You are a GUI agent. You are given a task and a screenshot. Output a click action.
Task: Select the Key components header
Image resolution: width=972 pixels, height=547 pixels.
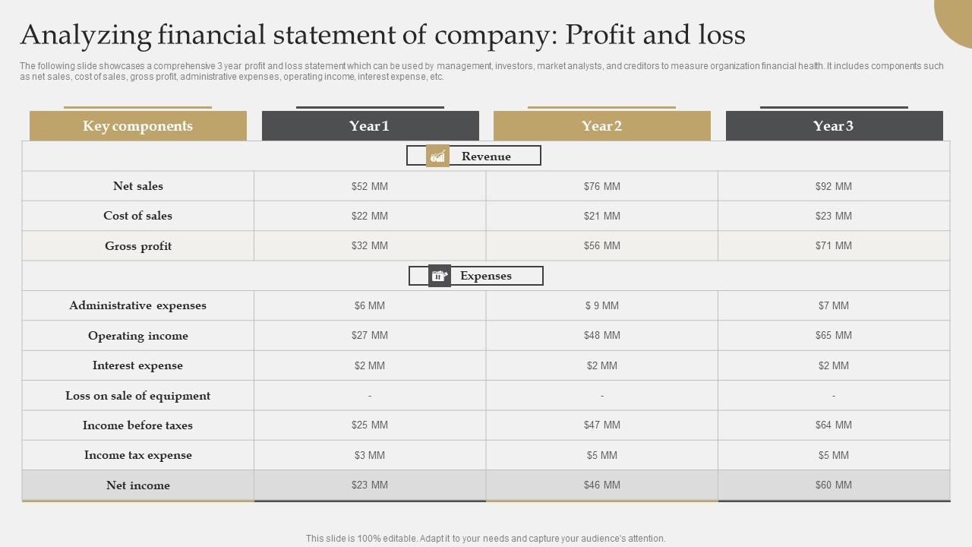tap(137, 126)
